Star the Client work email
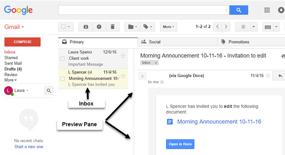Viewport: 285px width, 155px height. (x=123, y=56)
